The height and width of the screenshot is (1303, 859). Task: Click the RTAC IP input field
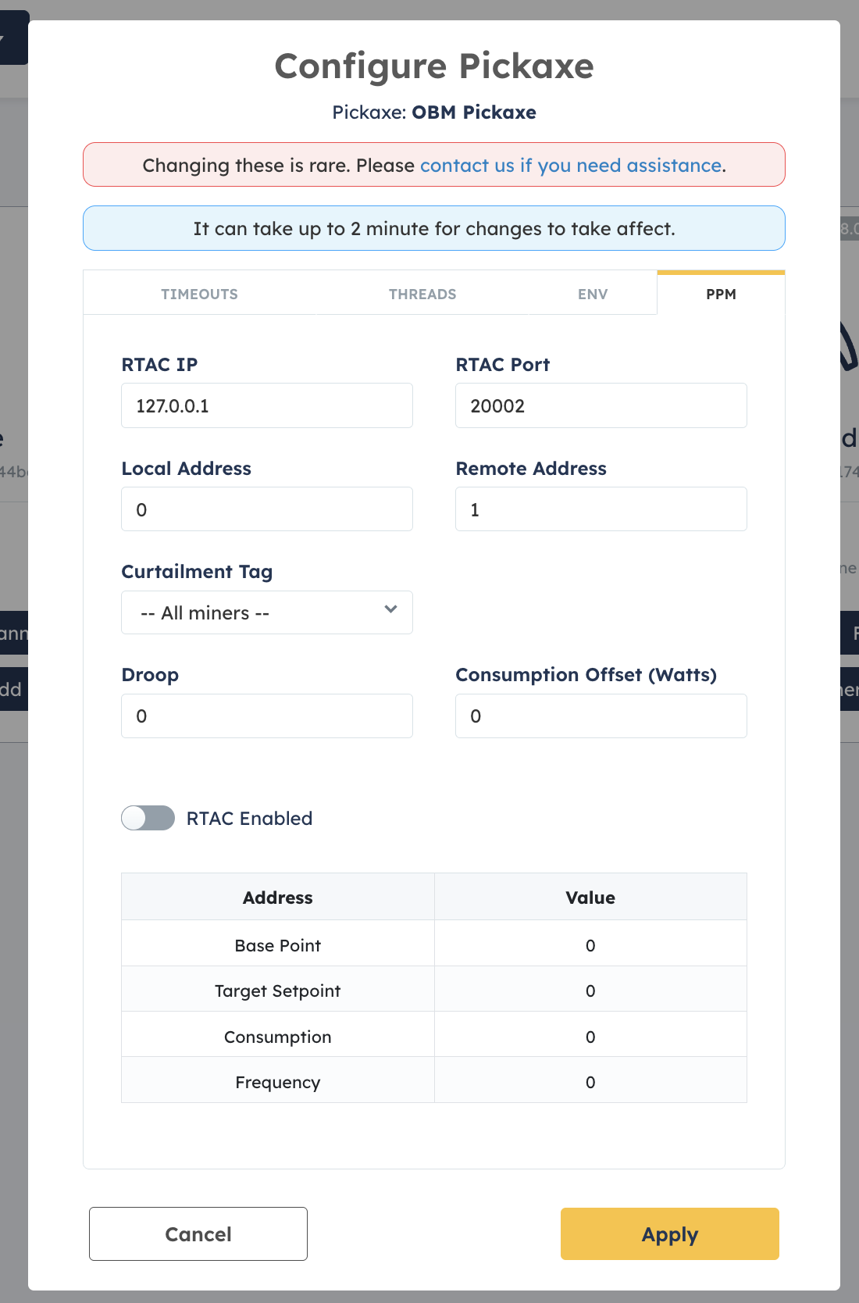(266, 405)
